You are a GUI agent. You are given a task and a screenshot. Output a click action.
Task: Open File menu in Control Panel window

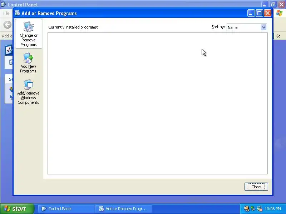[x=6, y=13]
